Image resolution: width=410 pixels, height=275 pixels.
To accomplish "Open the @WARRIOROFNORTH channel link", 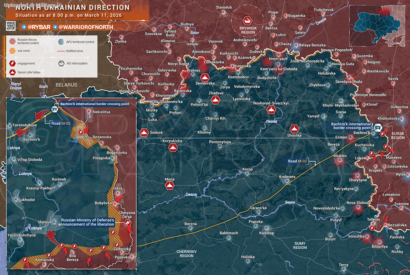I will [86, 27].
